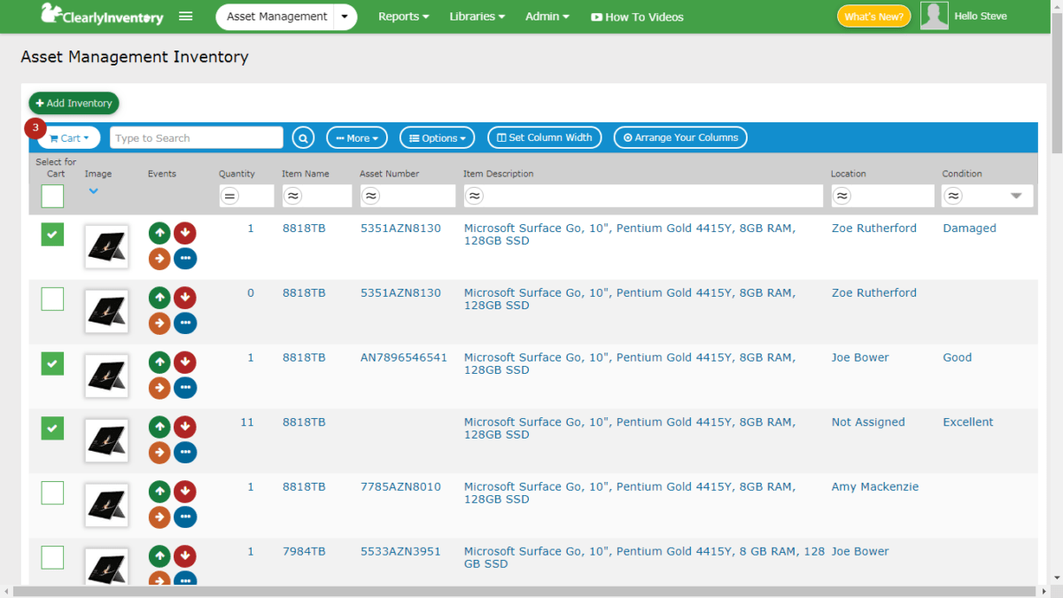Click the horizontal scrollbar at bottom
This screenshot has width=1063, height=598.
(524, 591)
